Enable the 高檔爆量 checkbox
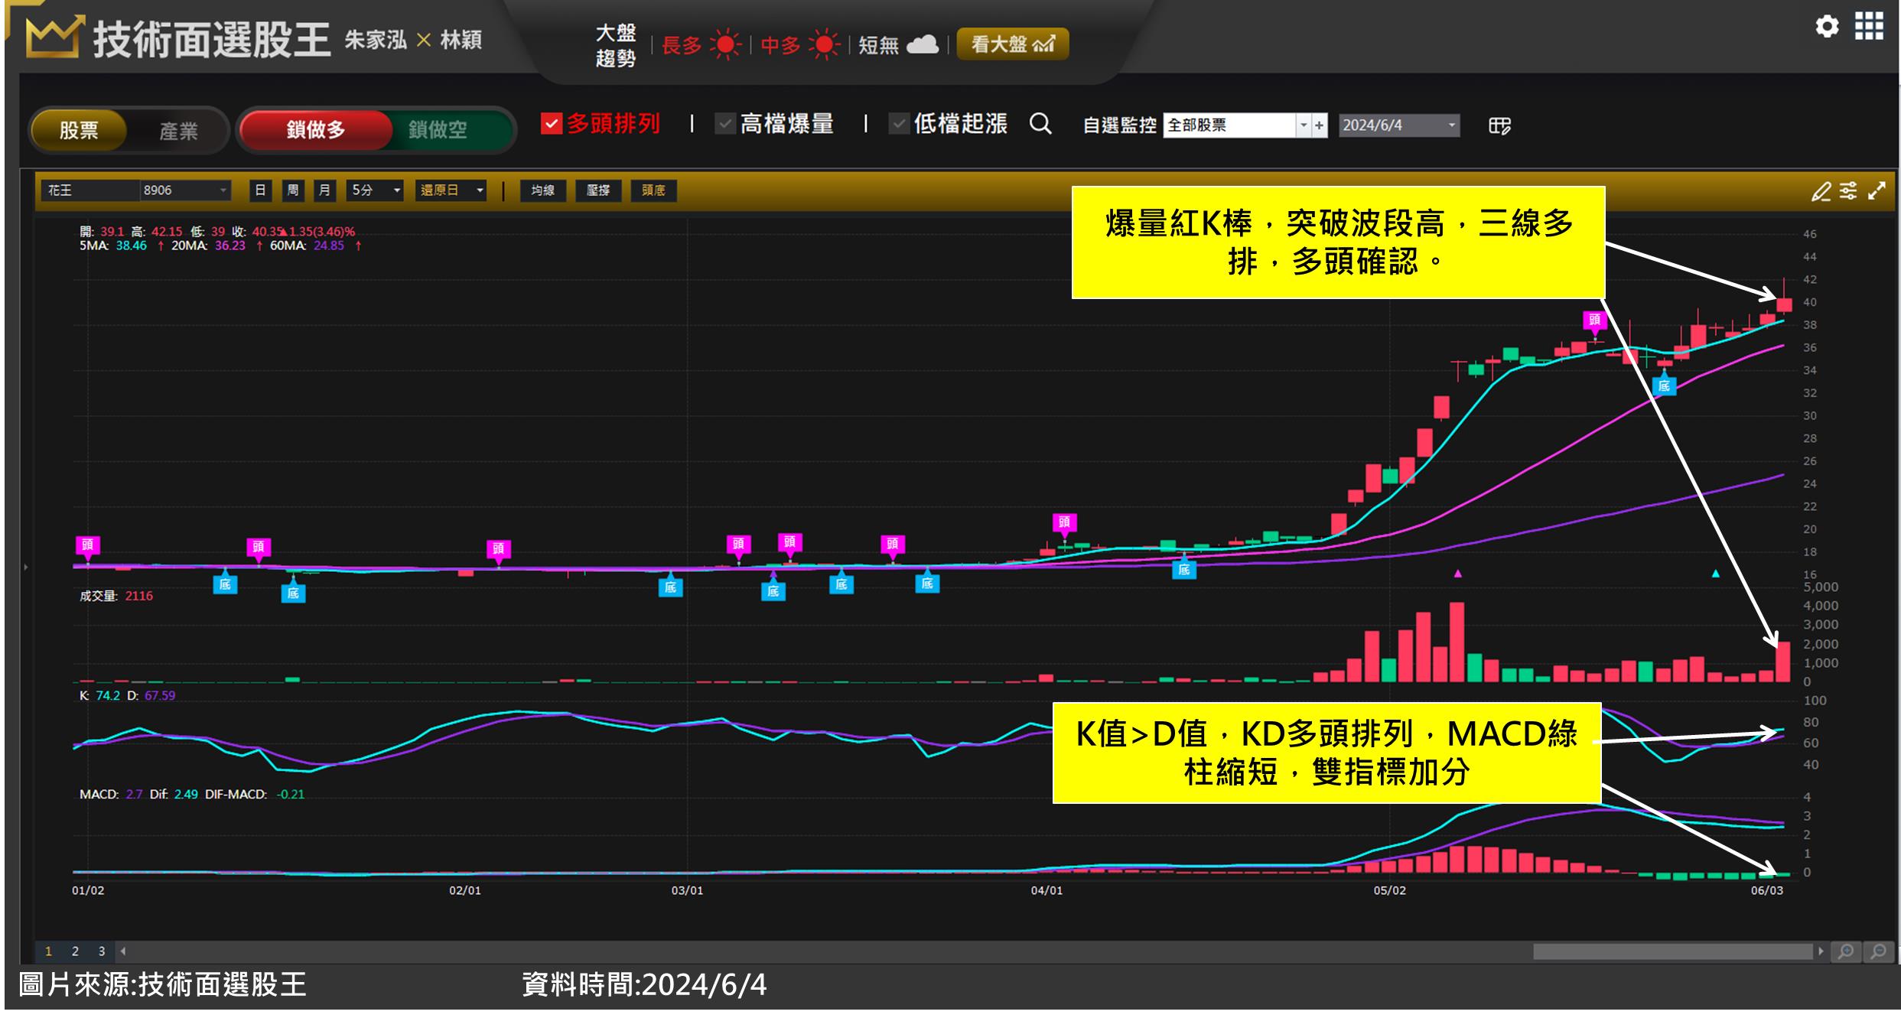The height and width of the screenshot is (1018, 1901). coord(724,124)
